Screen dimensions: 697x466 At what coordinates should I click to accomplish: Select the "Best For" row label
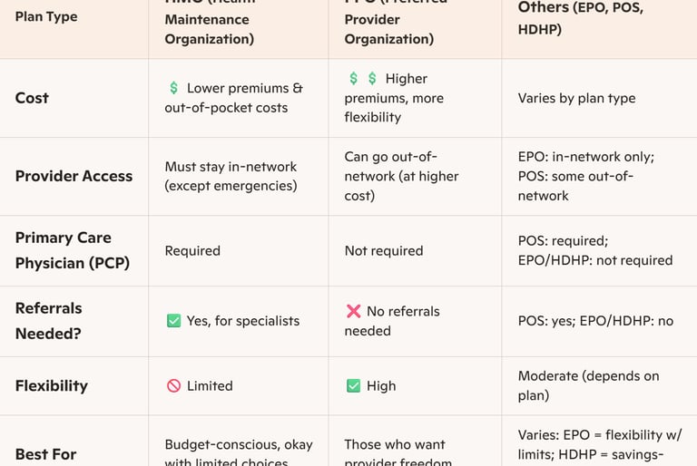pyautogui.click(x=45, y=453)
